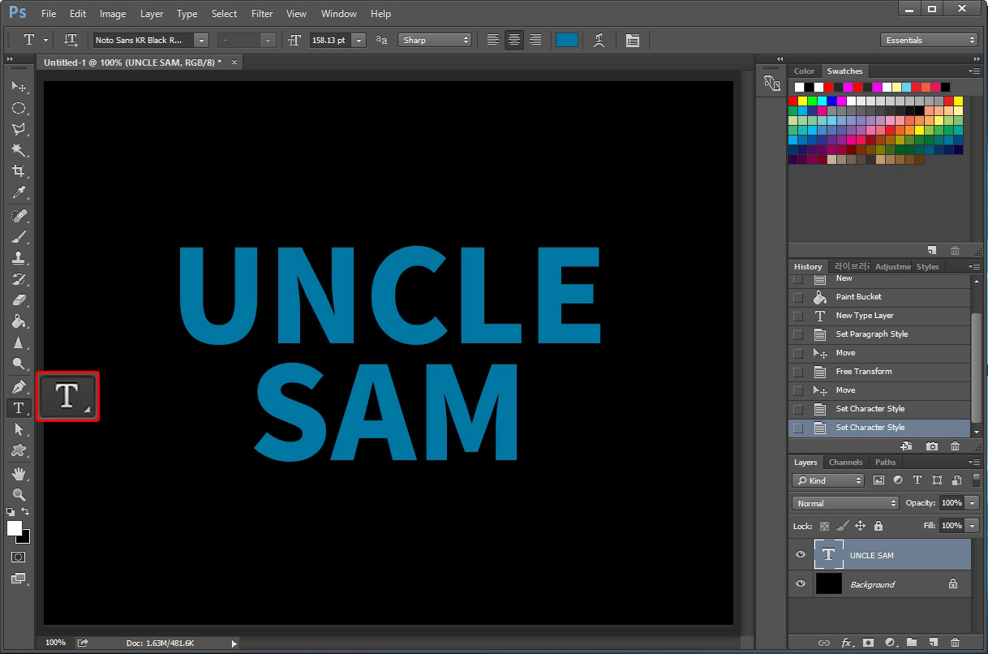Toggle history brush source for New Type Layer

798,316
